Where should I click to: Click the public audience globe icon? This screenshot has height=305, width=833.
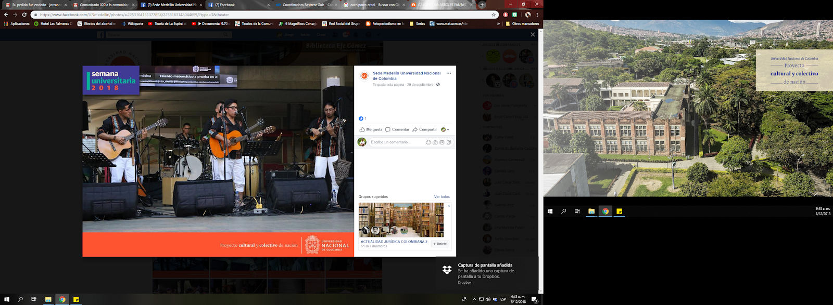(x=438, y=85)
